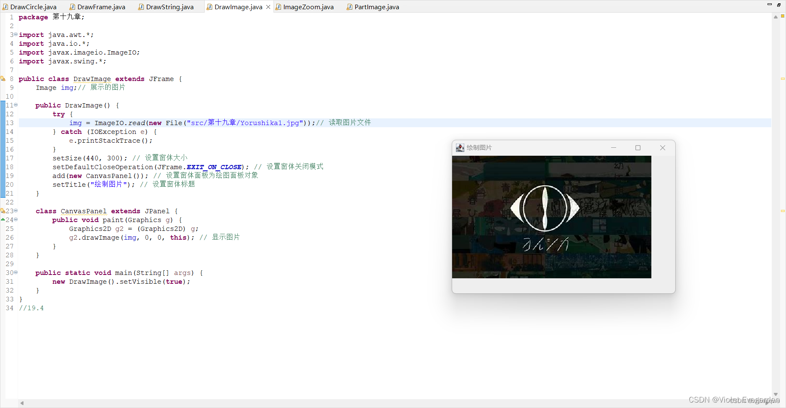Click the class name DrawImage on line 8

tap(92, 79)
